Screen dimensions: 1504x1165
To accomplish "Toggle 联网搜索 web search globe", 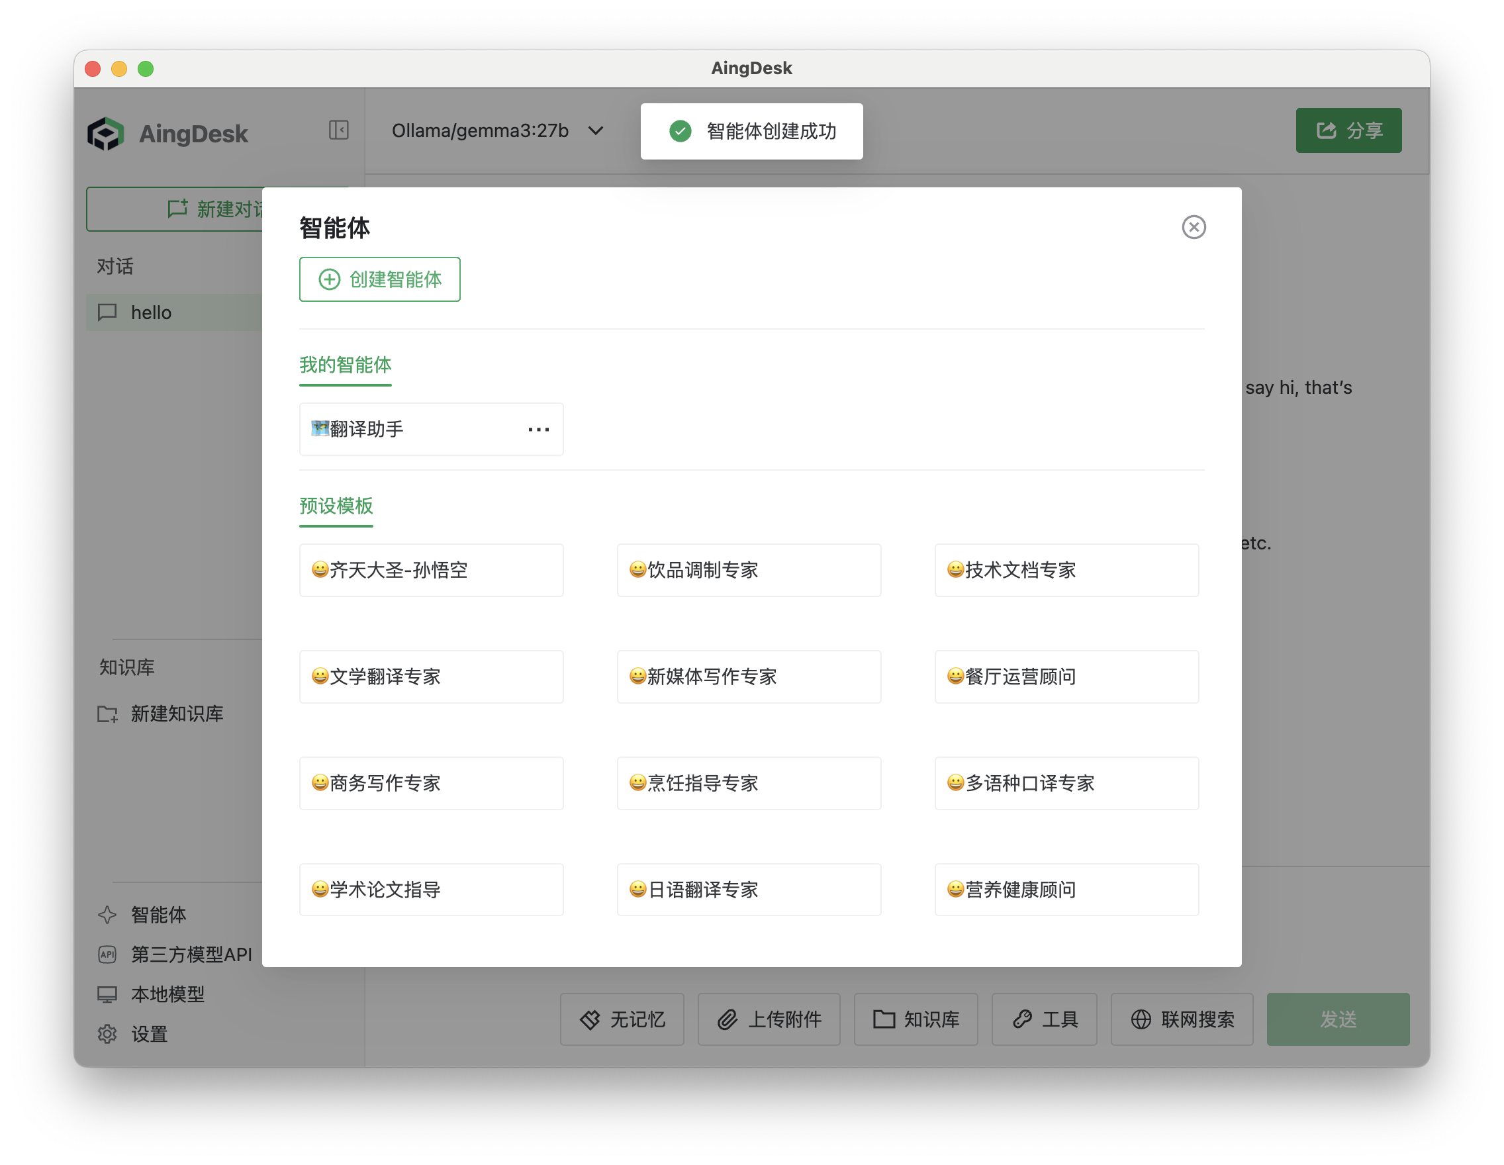I will coord(1141,1019).
